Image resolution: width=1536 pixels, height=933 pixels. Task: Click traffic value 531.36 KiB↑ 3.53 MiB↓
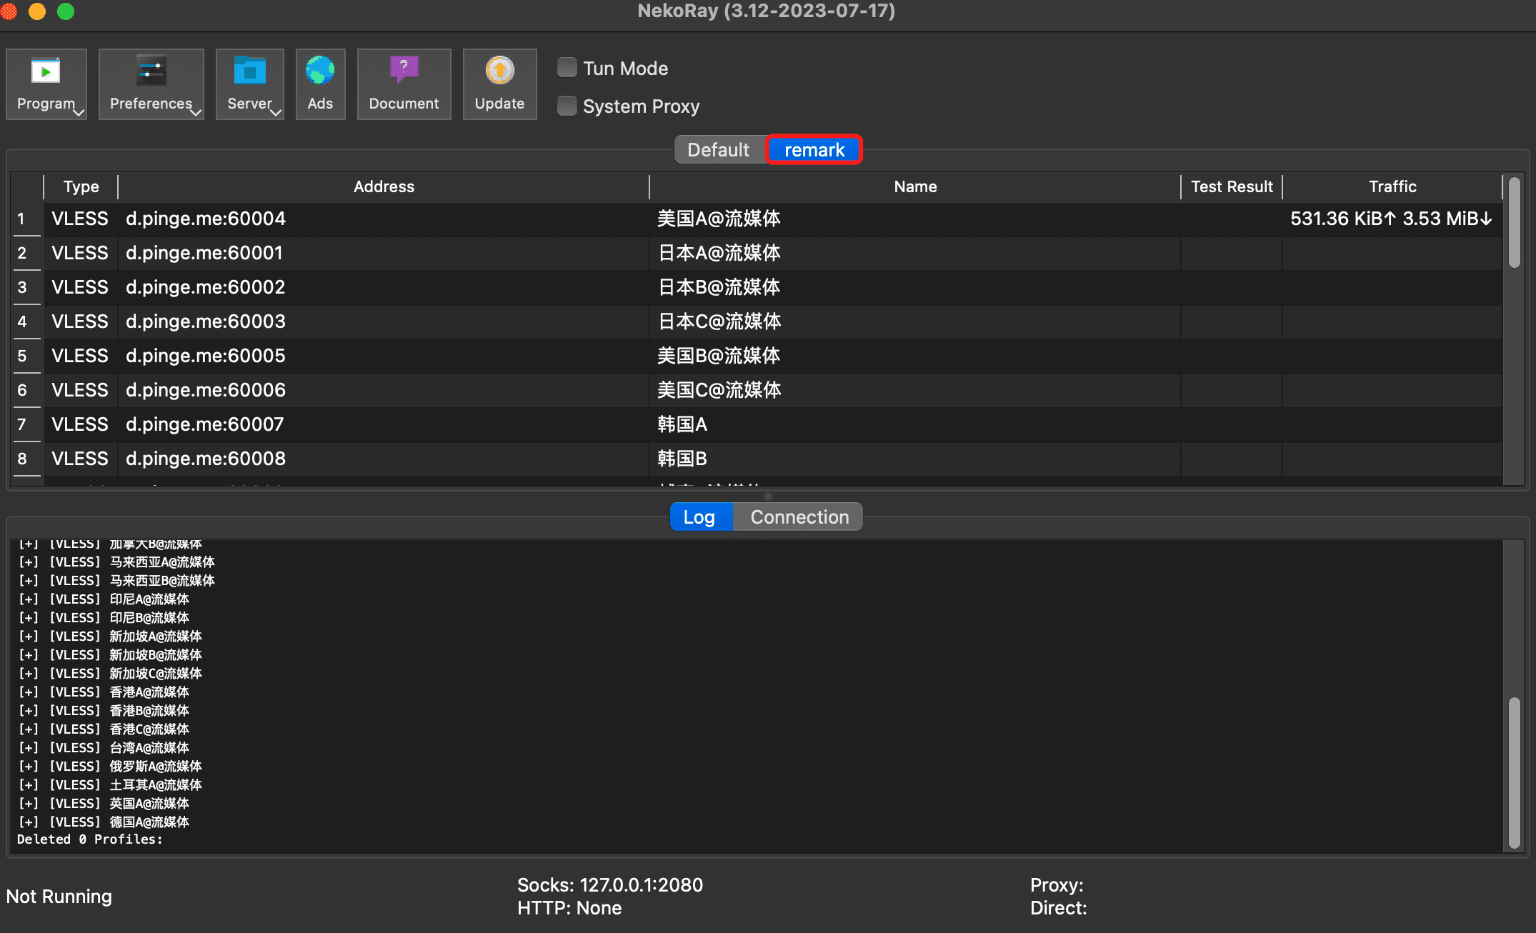coord(1391,219)
